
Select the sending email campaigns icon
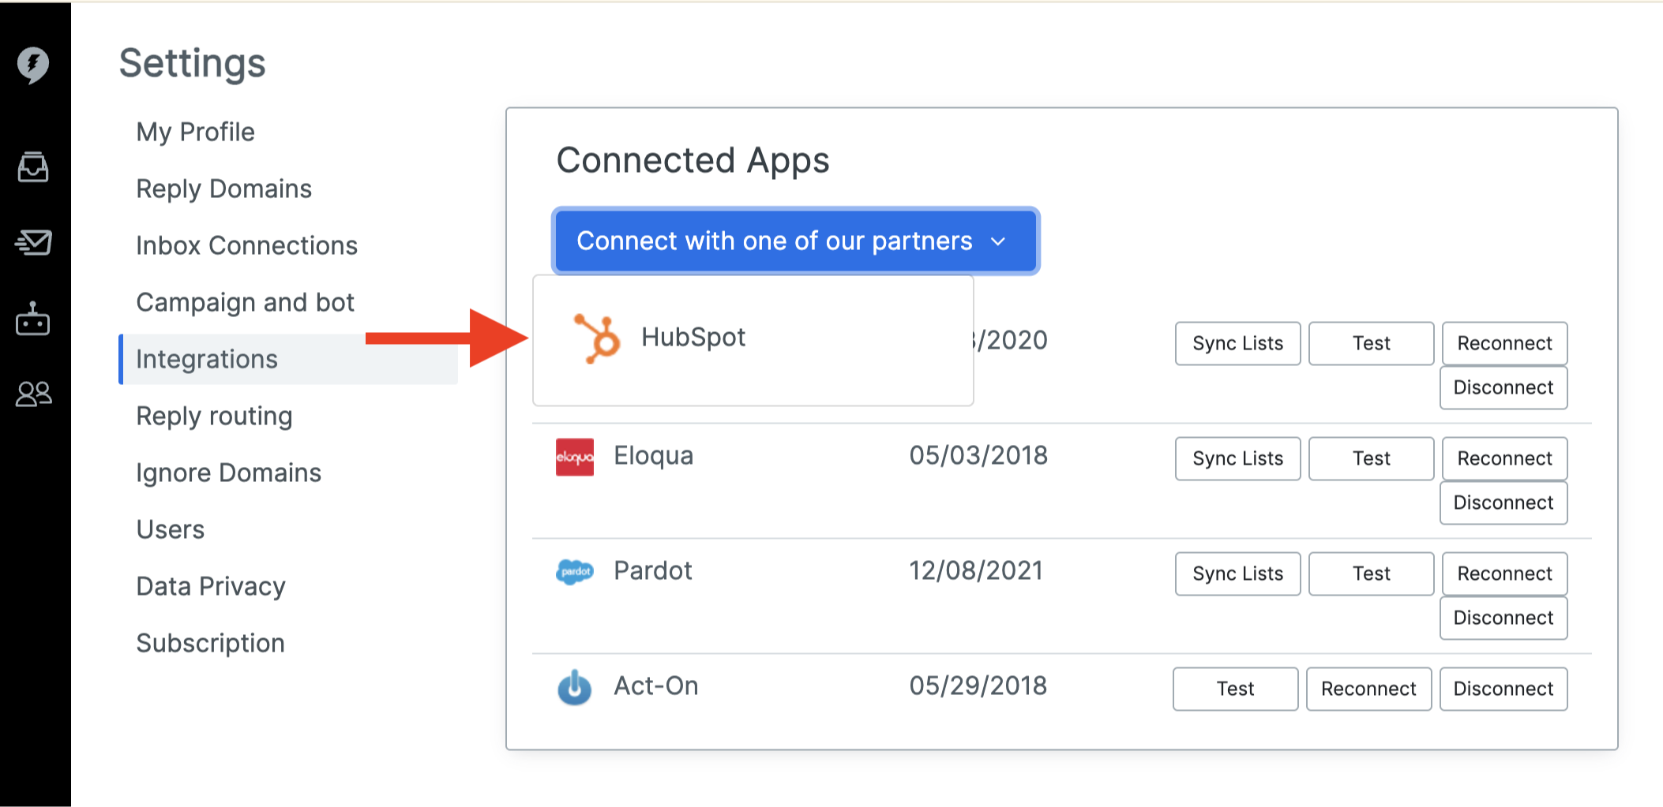(32, 243)
